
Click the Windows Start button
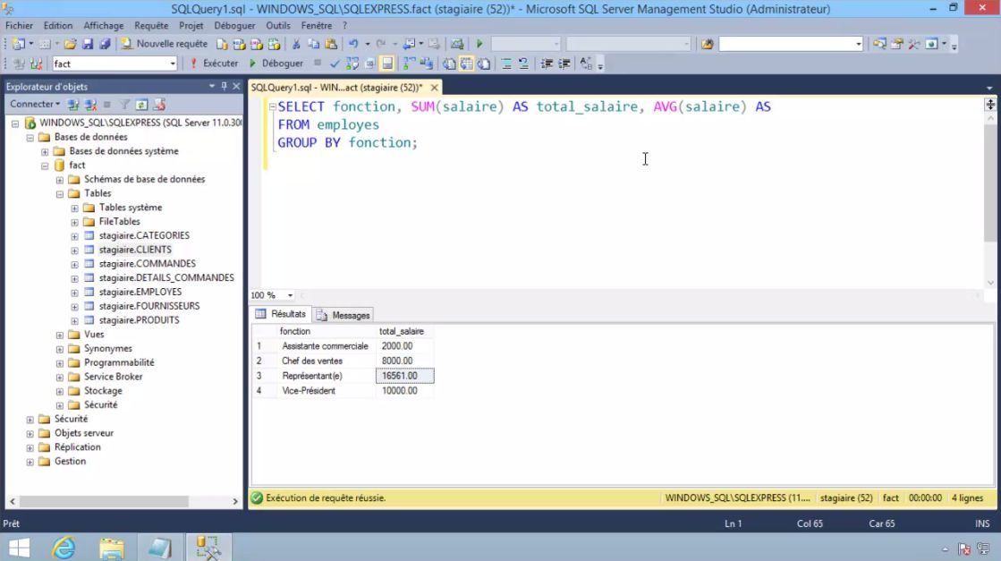[x=19, y=548]
